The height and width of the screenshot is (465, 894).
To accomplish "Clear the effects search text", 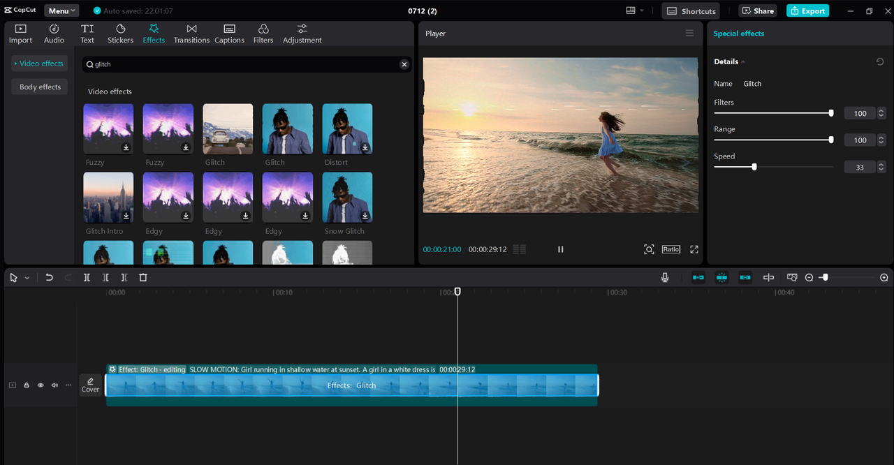I will coord(404,64).
